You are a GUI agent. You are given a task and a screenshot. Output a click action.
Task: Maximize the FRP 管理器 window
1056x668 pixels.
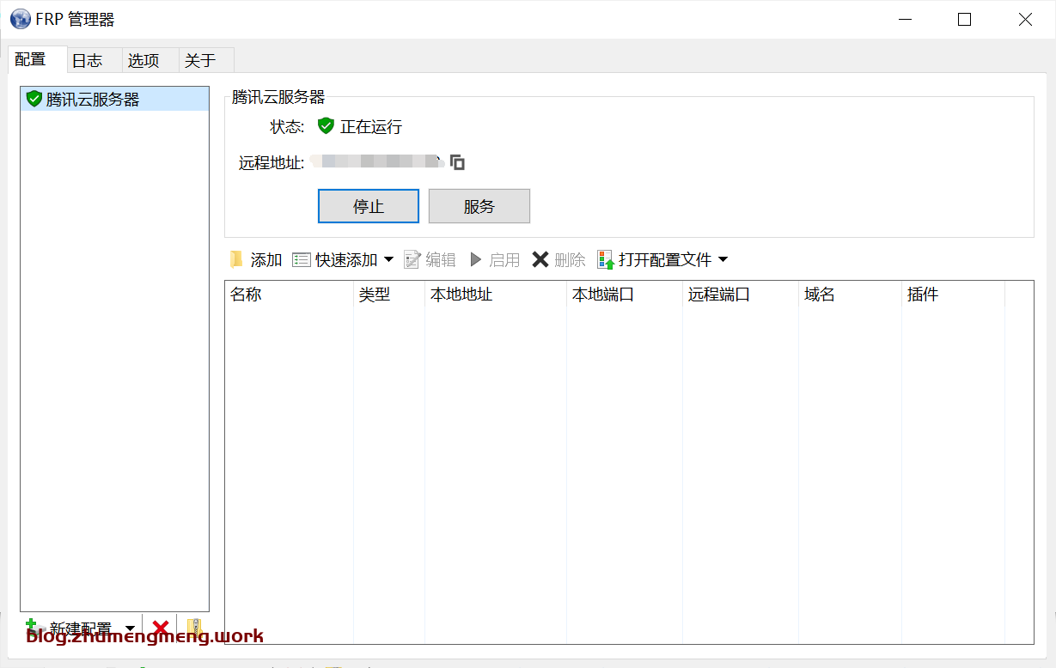coord(964,19)
